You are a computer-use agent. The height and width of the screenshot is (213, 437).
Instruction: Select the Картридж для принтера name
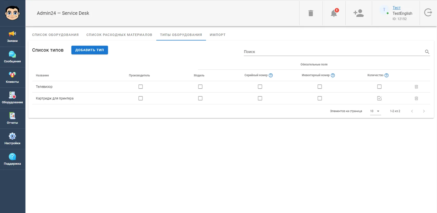point(55,98)
